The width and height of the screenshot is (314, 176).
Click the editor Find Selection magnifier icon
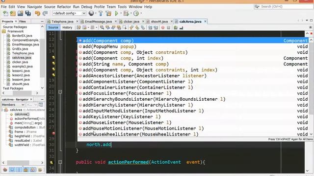102,27
